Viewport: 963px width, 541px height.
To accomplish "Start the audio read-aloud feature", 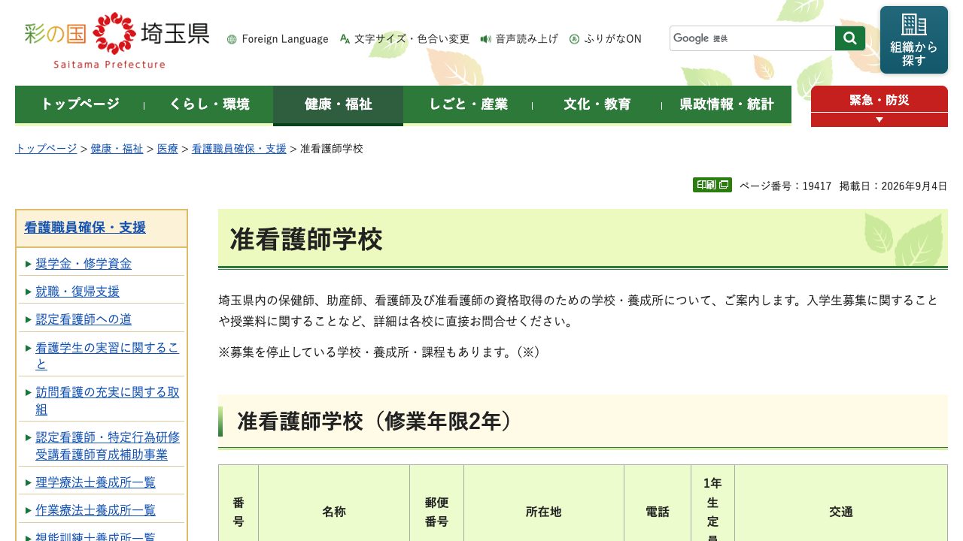I will point(519,39).
